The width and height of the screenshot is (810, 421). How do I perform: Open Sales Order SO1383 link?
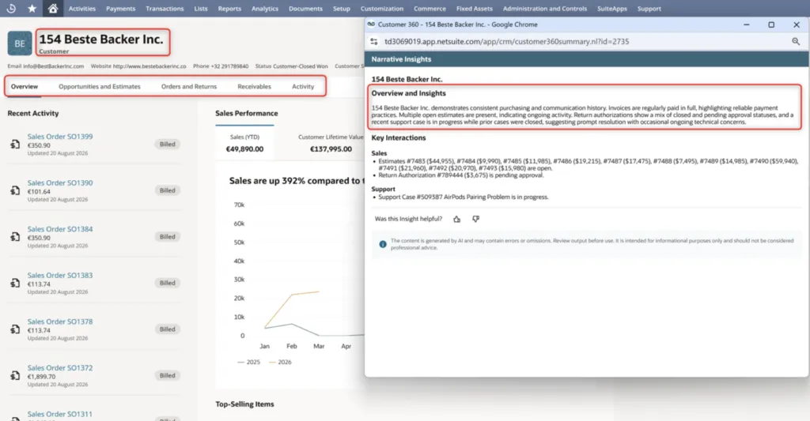60,276
